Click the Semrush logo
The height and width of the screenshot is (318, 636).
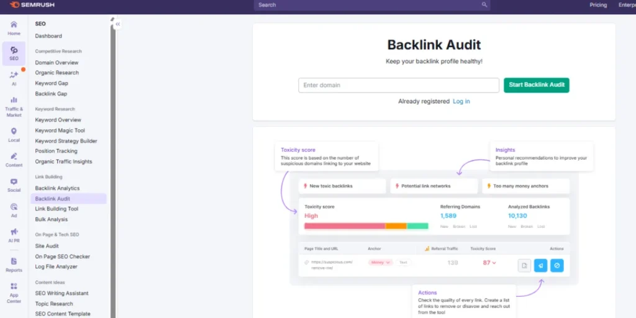coord(32,5)
